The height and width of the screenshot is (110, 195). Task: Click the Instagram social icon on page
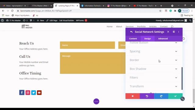(x=28, y=93)
